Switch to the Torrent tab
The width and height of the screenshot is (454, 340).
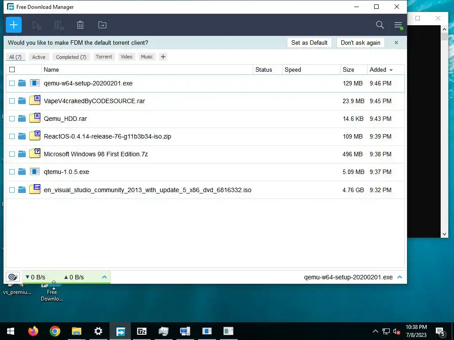click(x=104, y=57)
